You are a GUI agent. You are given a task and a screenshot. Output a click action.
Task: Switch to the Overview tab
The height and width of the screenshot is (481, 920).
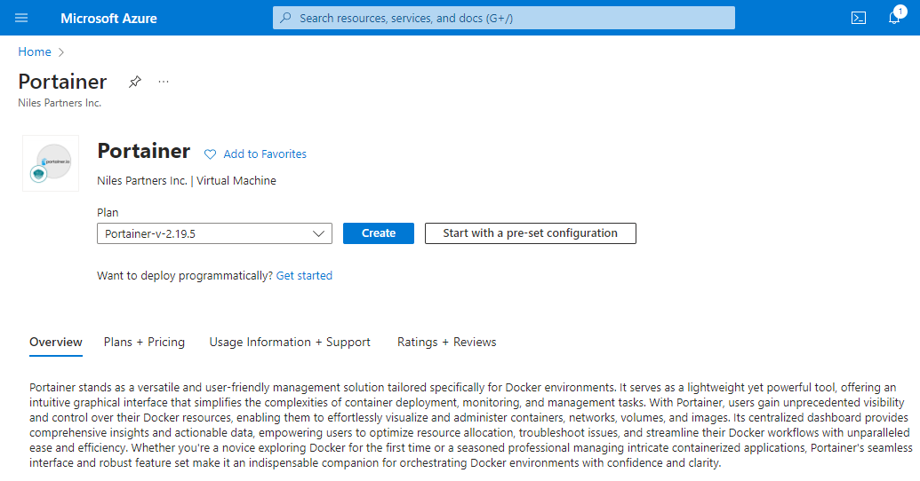[x=56, y=343]
